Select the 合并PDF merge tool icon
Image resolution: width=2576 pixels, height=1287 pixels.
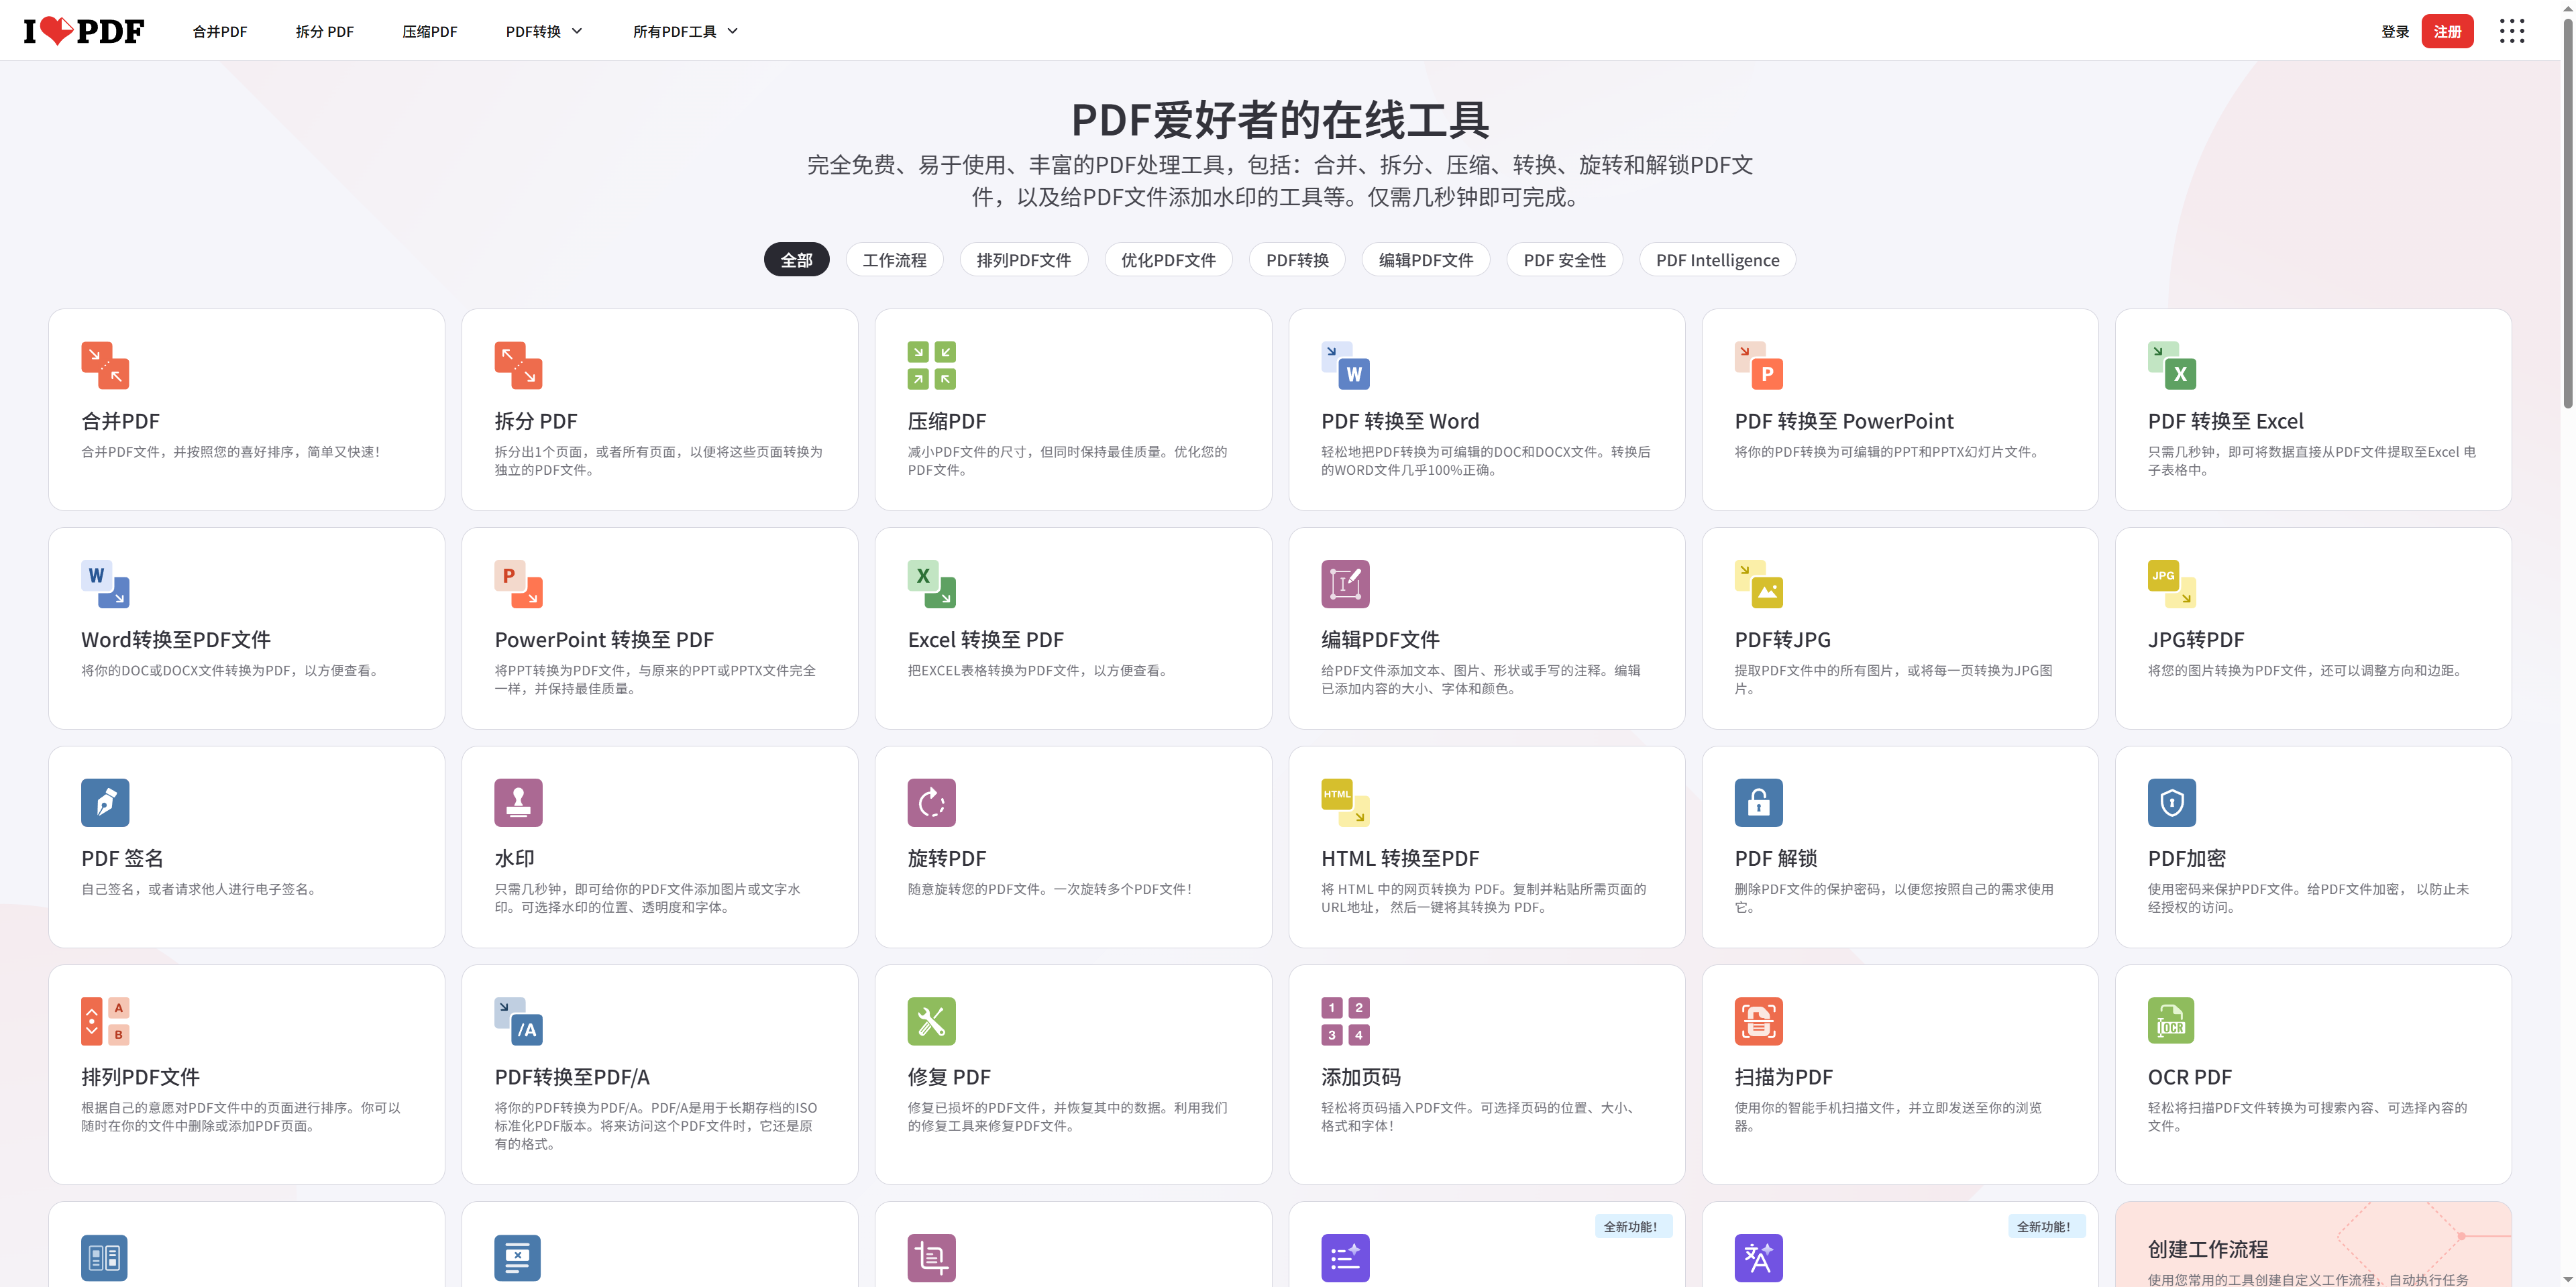point(104,365)
